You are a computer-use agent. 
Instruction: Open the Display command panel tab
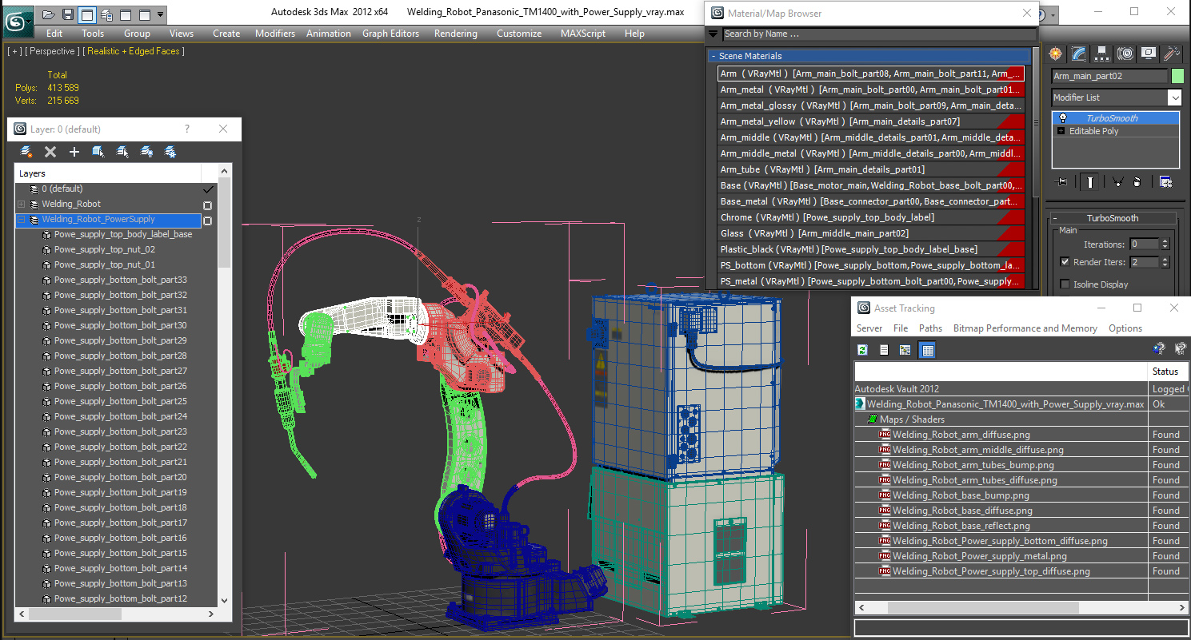point(1149,54)
